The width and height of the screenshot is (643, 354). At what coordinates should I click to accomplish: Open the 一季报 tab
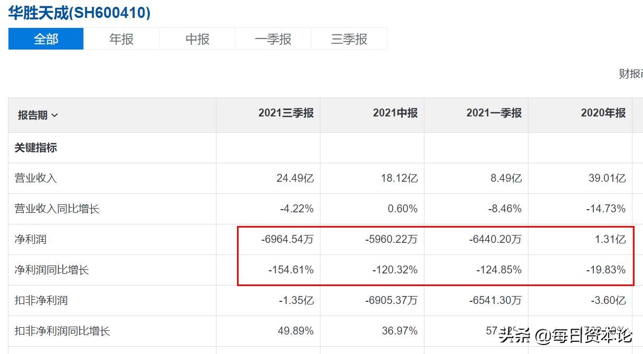pyautogui.click(x=273, y=39)
